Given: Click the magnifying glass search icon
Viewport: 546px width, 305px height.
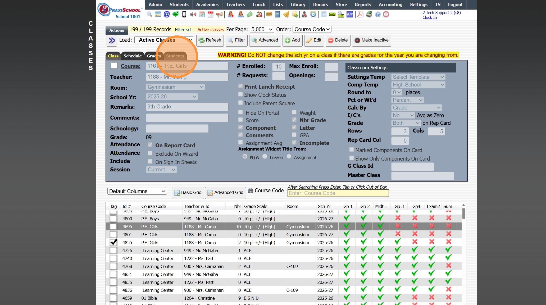Looking at the screenshot, I should pyautogui.click(x=149, y=14).
